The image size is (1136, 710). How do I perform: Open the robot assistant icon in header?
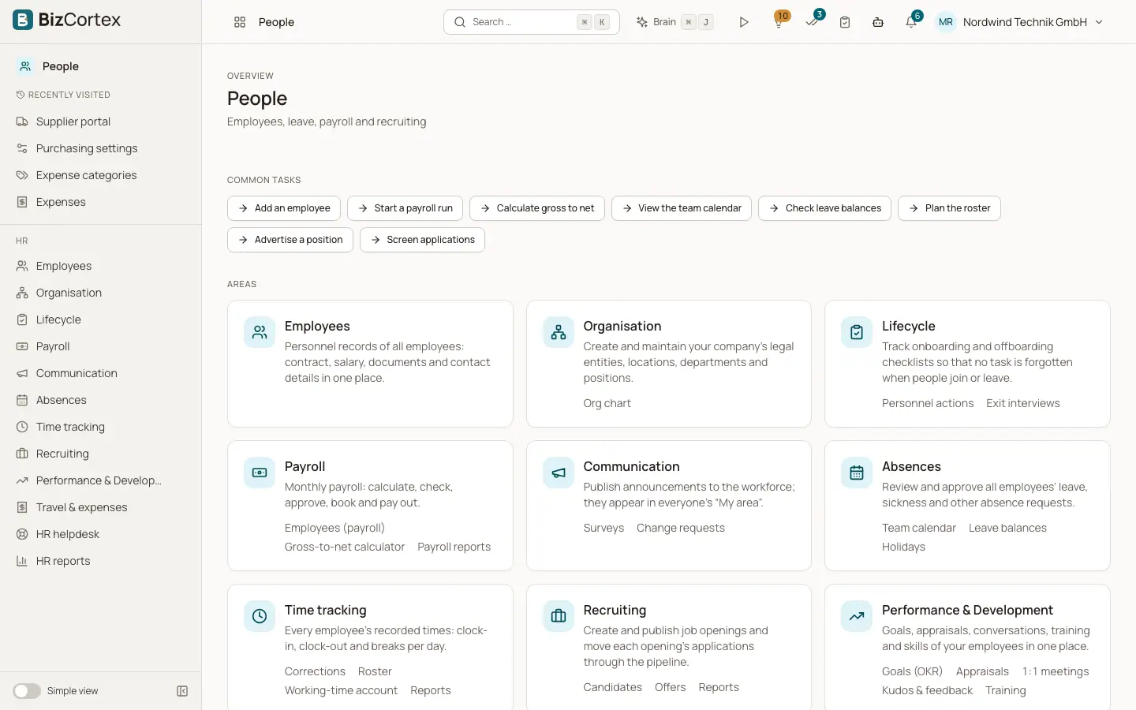coord(878,22)
